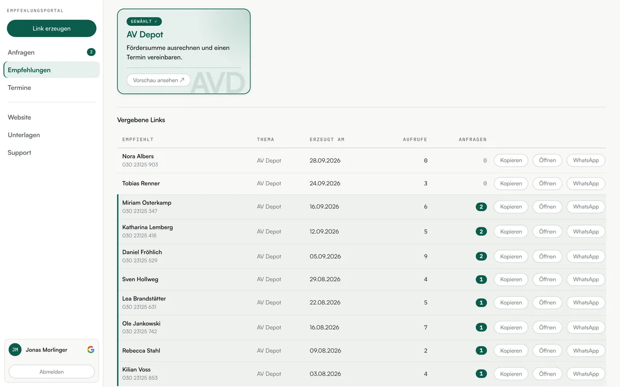620x387 pixels.
Task: Click phone number 030 23125 418
Action: point(139,236)
